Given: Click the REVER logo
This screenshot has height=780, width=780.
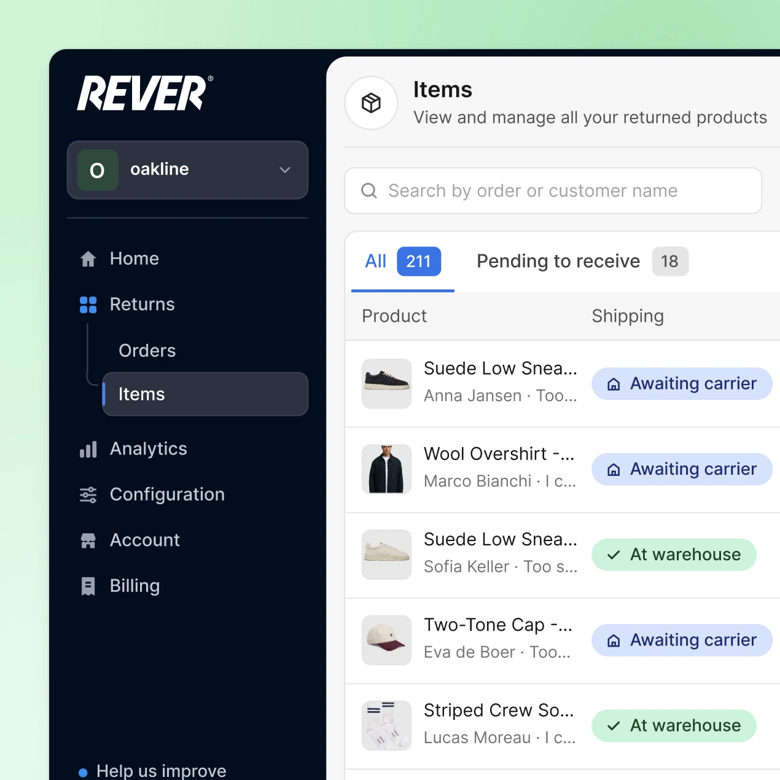Looking at the screenshot, I should 145,93.
